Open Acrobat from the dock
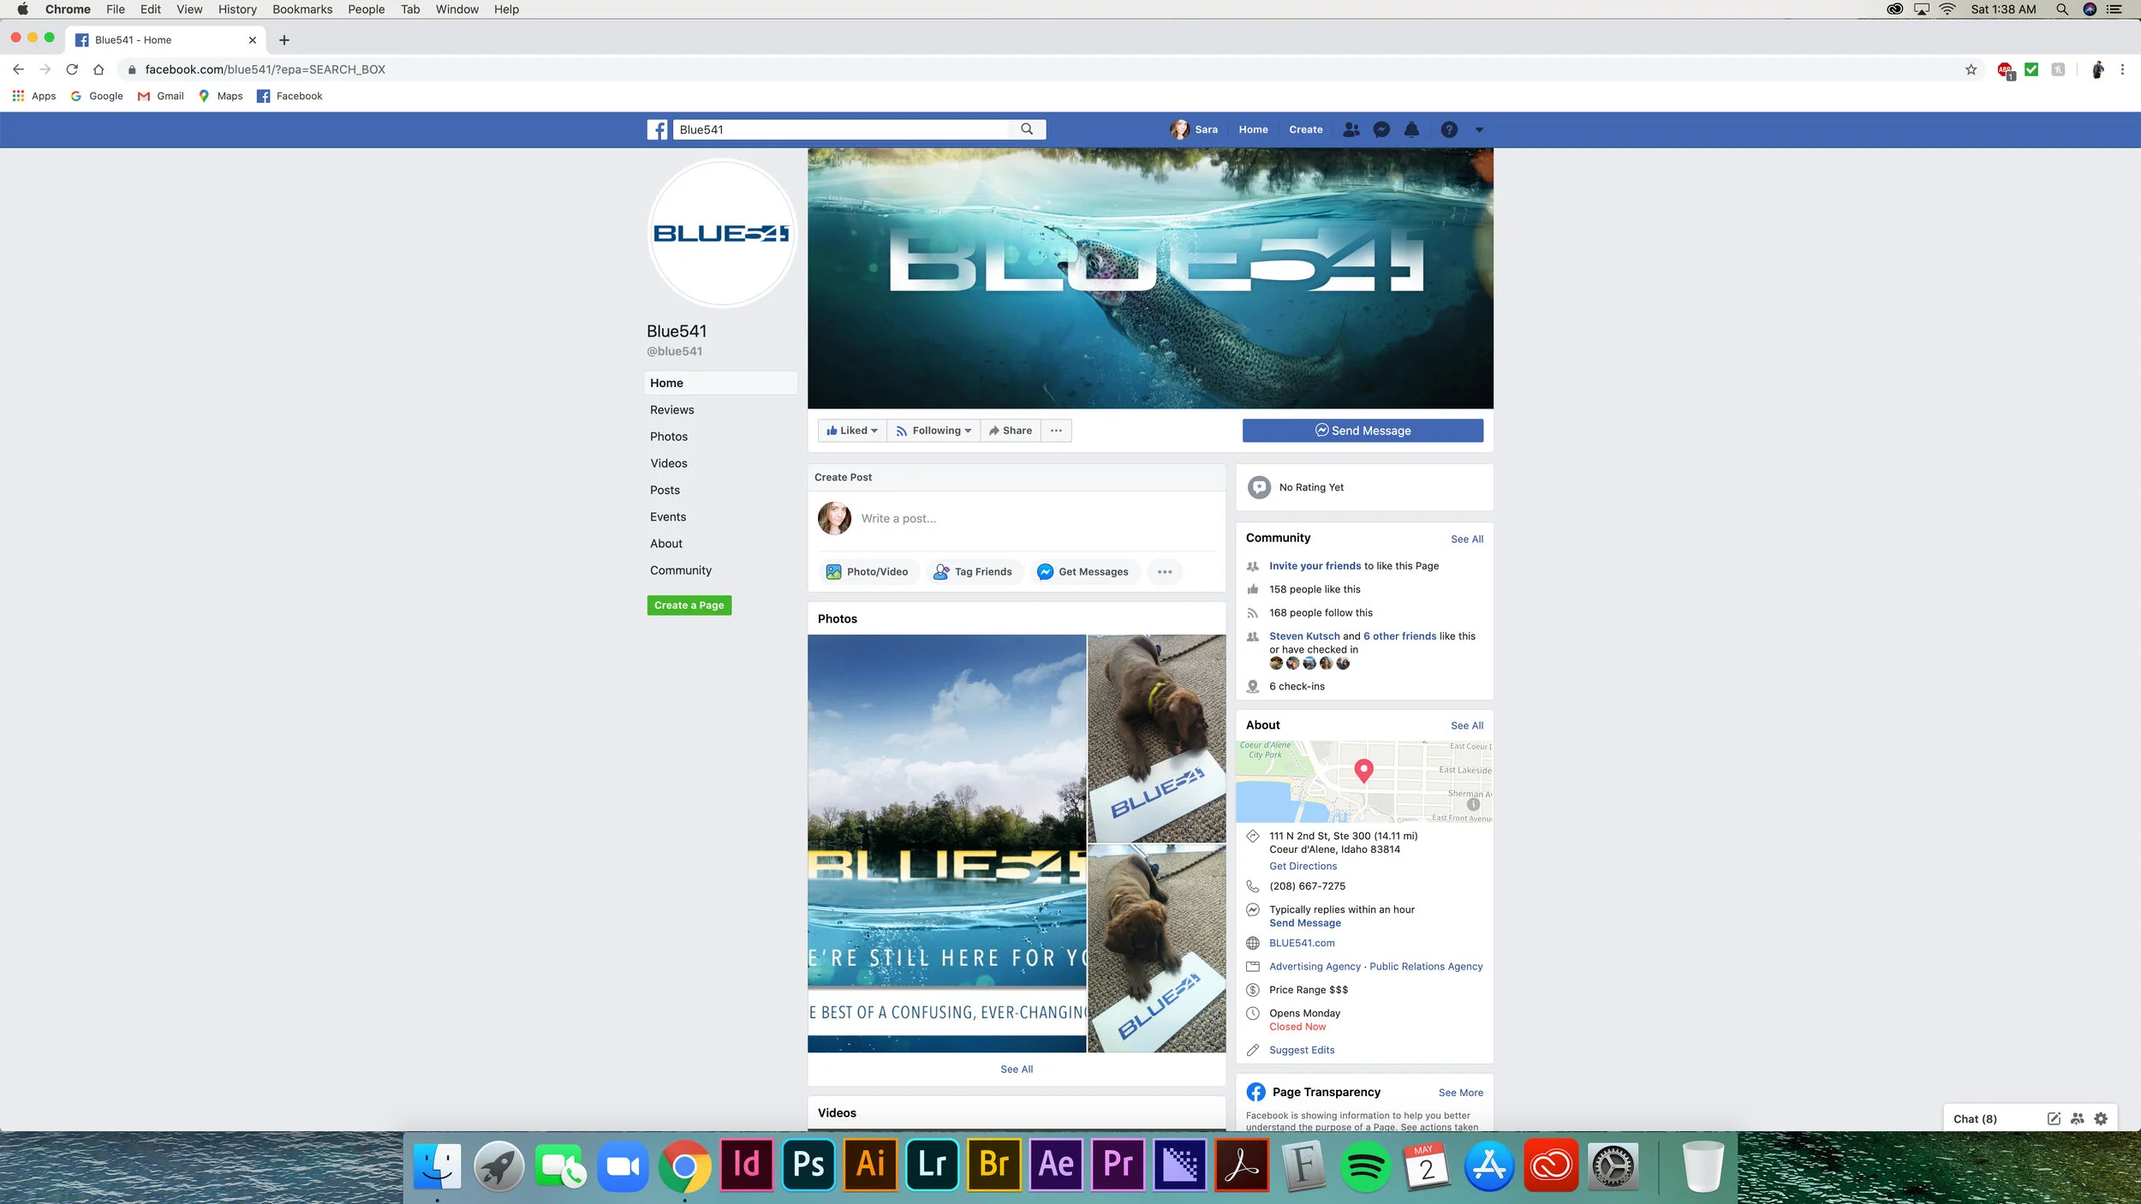This screenshot has height=1204, width=2141. pos(1241,1165)
